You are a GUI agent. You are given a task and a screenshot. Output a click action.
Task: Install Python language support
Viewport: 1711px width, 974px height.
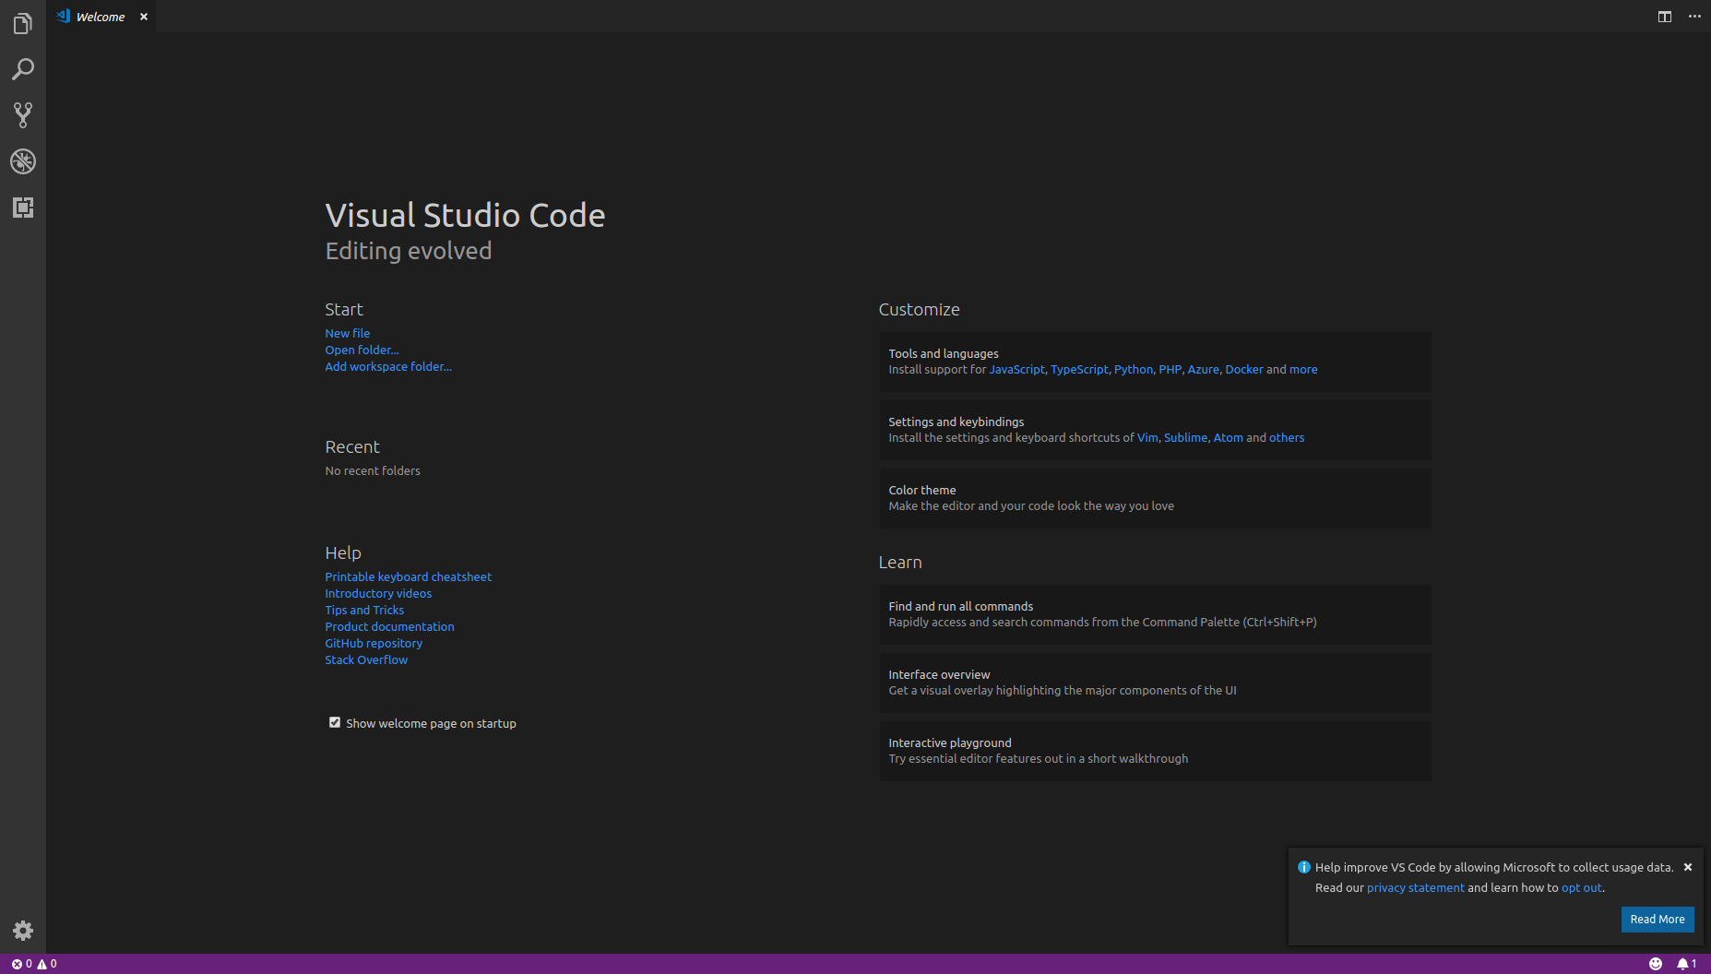pos(1133,369)
